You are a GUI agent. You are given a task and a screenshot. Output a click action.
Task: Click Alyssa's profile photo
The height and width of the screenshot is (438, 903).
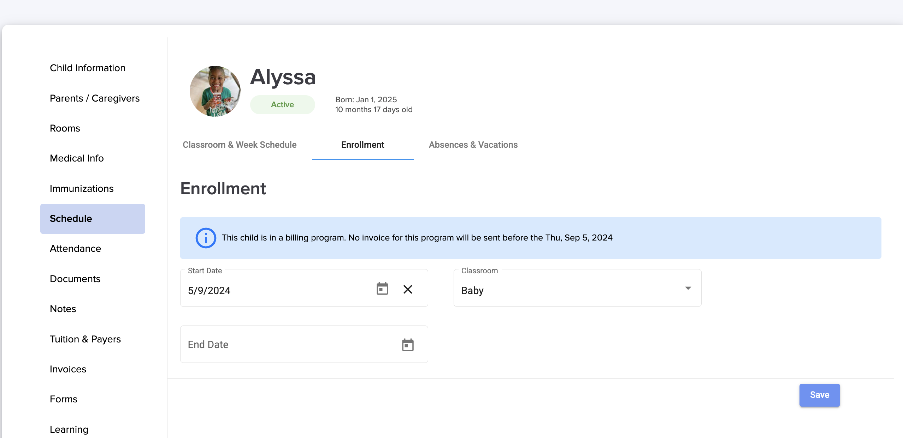click(215, 91)
